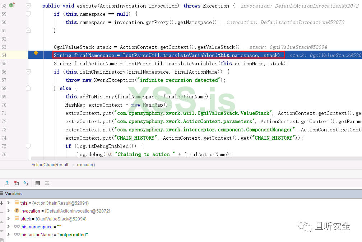Expand the 'invocation' variable node
Image resolution: width=362 pixels, height=242 pixels.
[x=9, y=211]
